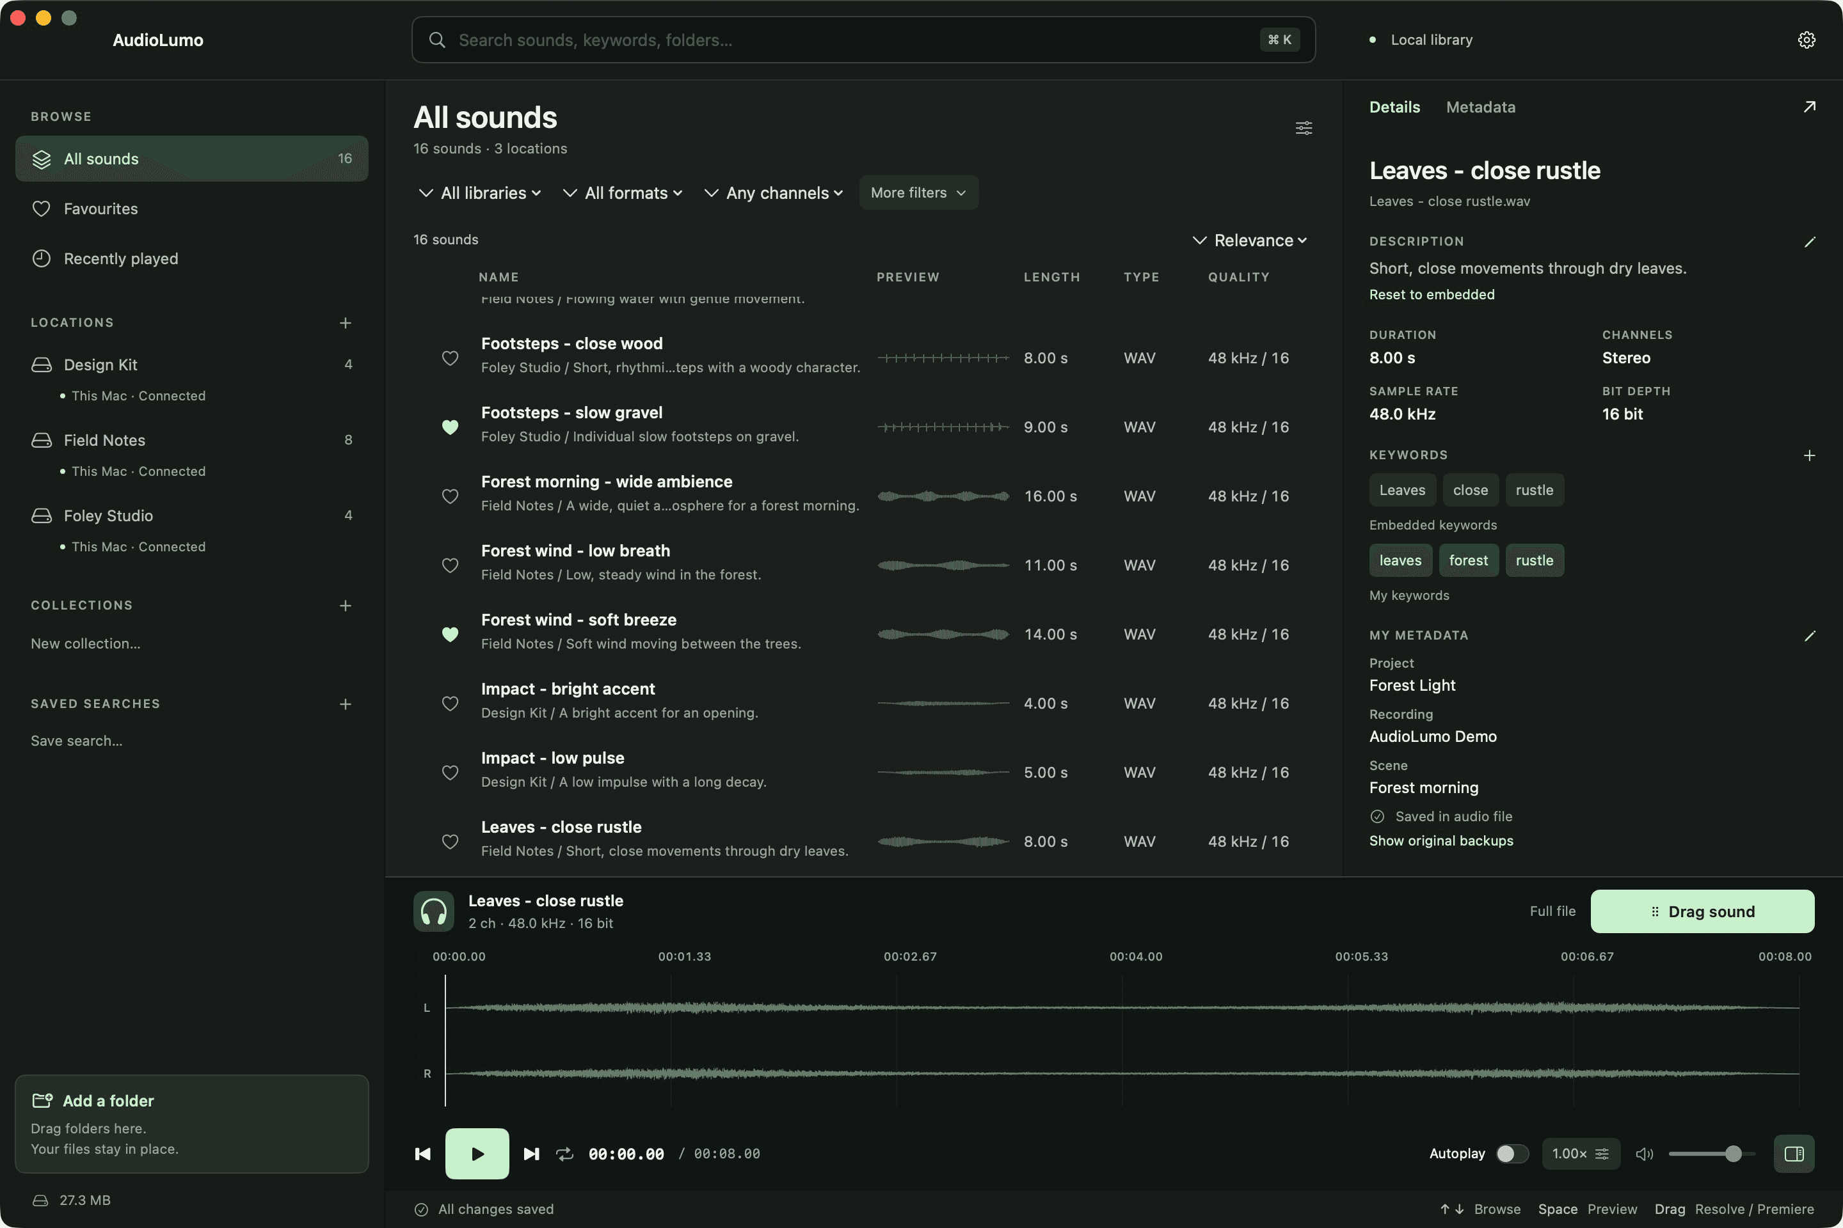
Task: Click the storage disk icon next to 27.3 MB
Action: [40, 1200]
